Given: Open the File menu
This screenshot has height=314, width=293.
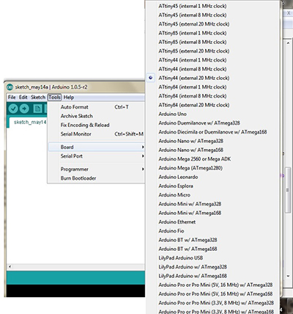Looking at the screenshot, I should pos(12,98).
